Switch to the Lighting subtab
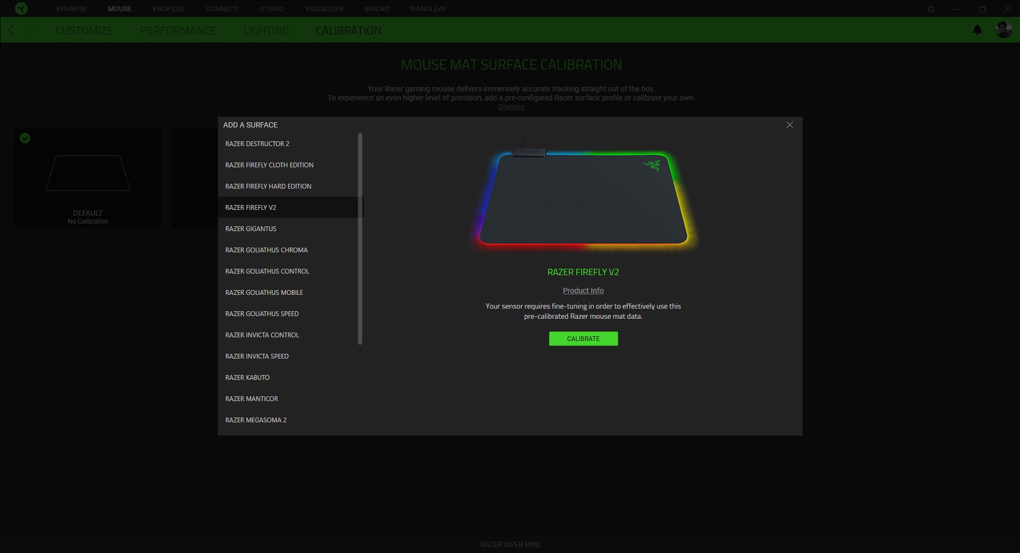Viewport: 1020px width, 553px height. [x=266, y=31]
